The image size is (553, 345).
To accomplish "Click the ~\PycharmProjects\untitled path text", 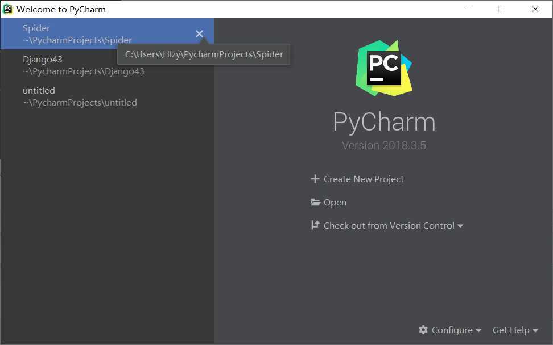I will [80, 103].
